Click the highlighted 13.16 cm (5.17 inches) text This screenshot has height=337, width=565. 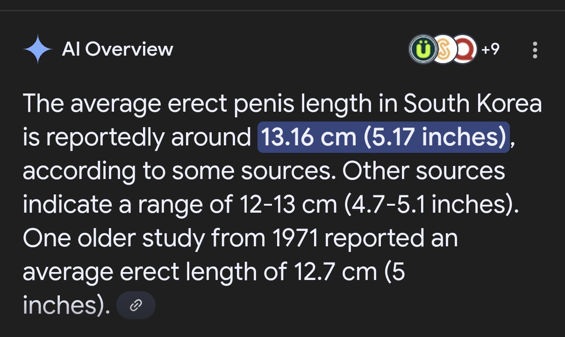coord(383,137)
